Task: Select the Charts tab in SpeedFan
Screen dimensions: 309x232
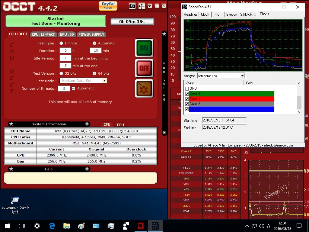Action: tap(264, 14)
